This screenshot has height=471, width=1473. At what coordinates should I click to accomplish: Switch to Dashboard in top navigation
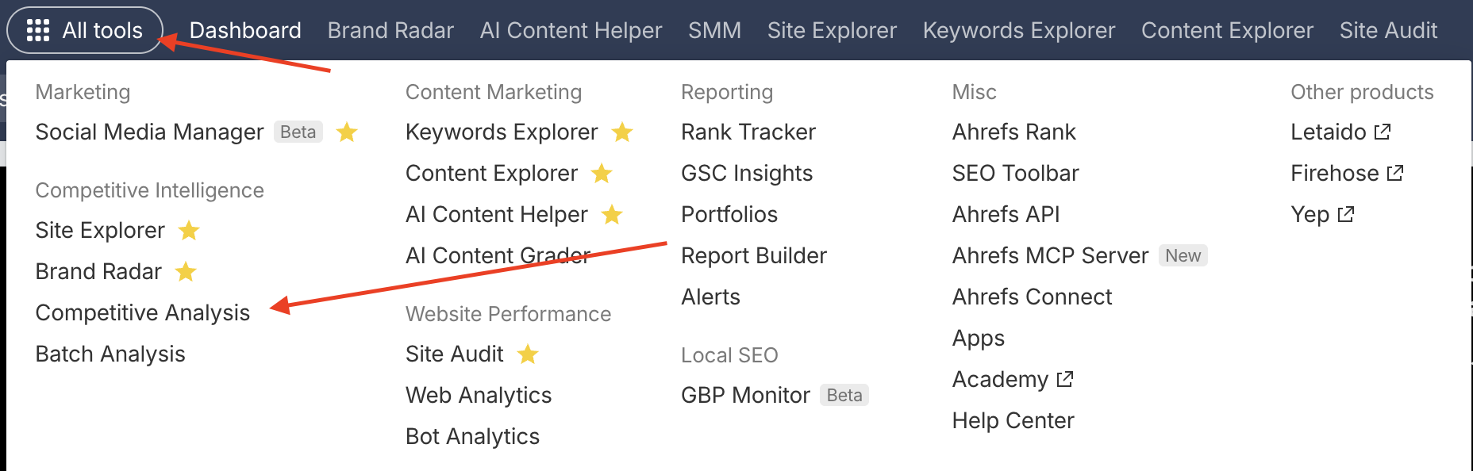click(245, 30)
